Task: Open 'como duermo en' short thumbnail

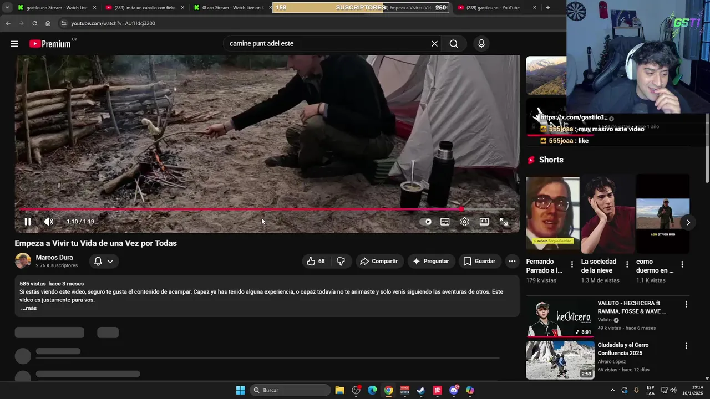Action: (662, 214)
